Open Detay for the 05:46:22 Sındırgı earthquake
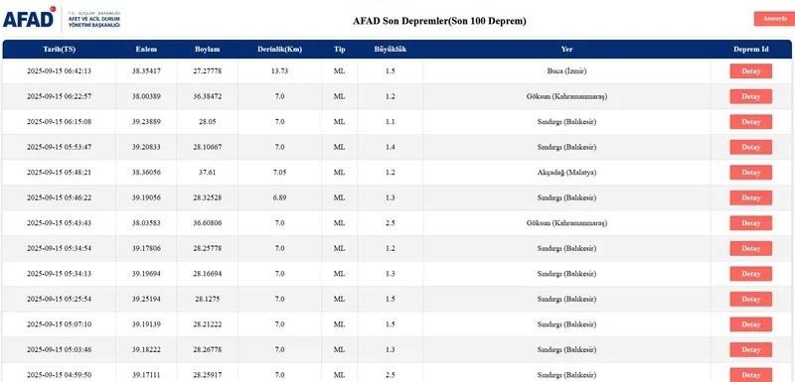 click(x=751, y=197)
